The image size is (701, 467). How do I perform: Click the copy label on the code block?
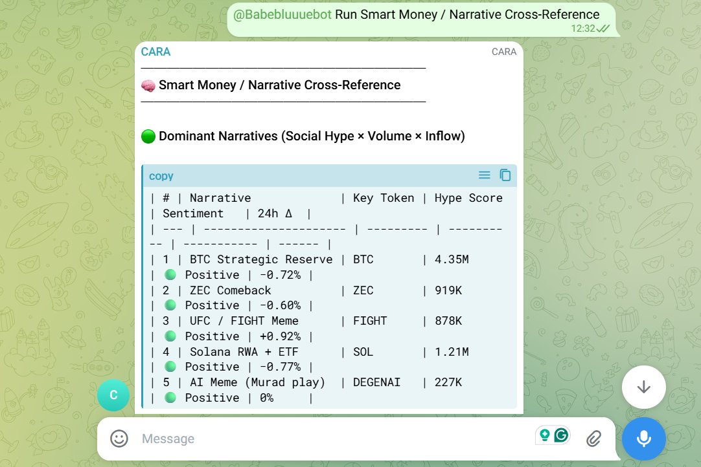[x=161, y=176]
